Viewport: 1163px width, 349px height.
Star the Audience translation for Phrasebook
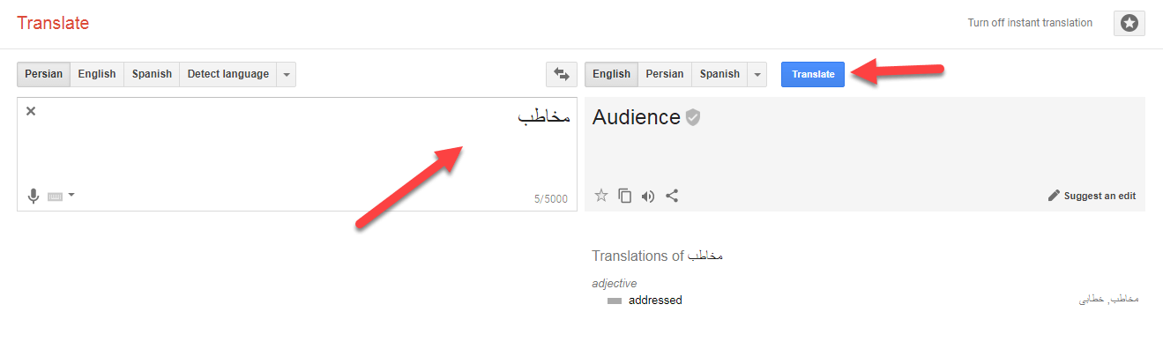601,196
